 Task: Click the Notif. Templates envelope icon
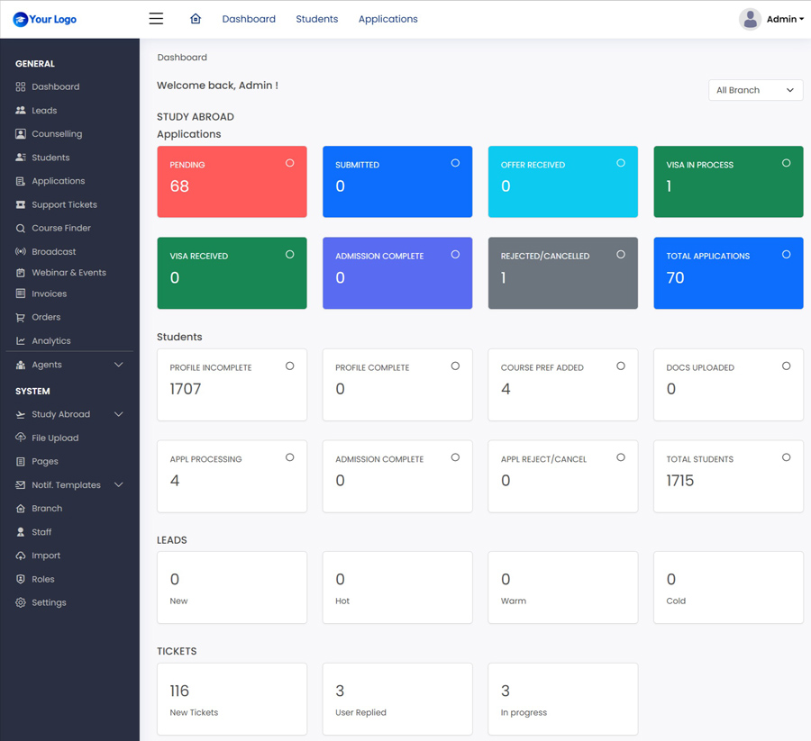(x=20, y=484)
